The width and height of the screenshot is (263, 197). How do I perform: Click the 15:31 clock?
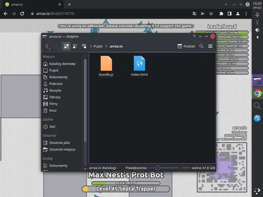click(x=257, y=4)
